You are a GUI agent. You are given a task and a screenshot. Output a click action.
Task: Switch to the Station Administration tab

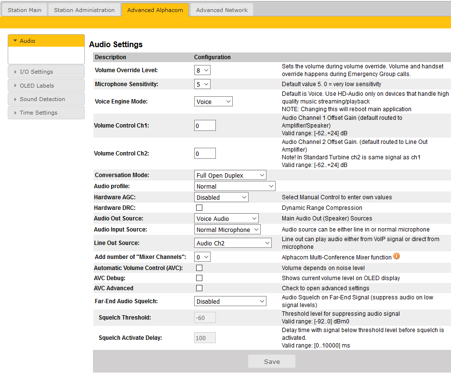84,10
